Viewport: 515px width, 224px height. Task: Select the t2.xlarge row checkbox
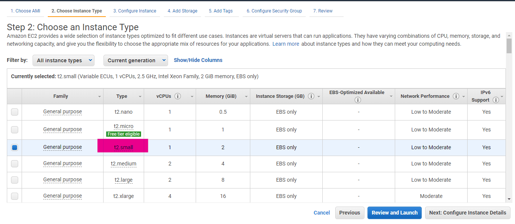coord(14,196)
